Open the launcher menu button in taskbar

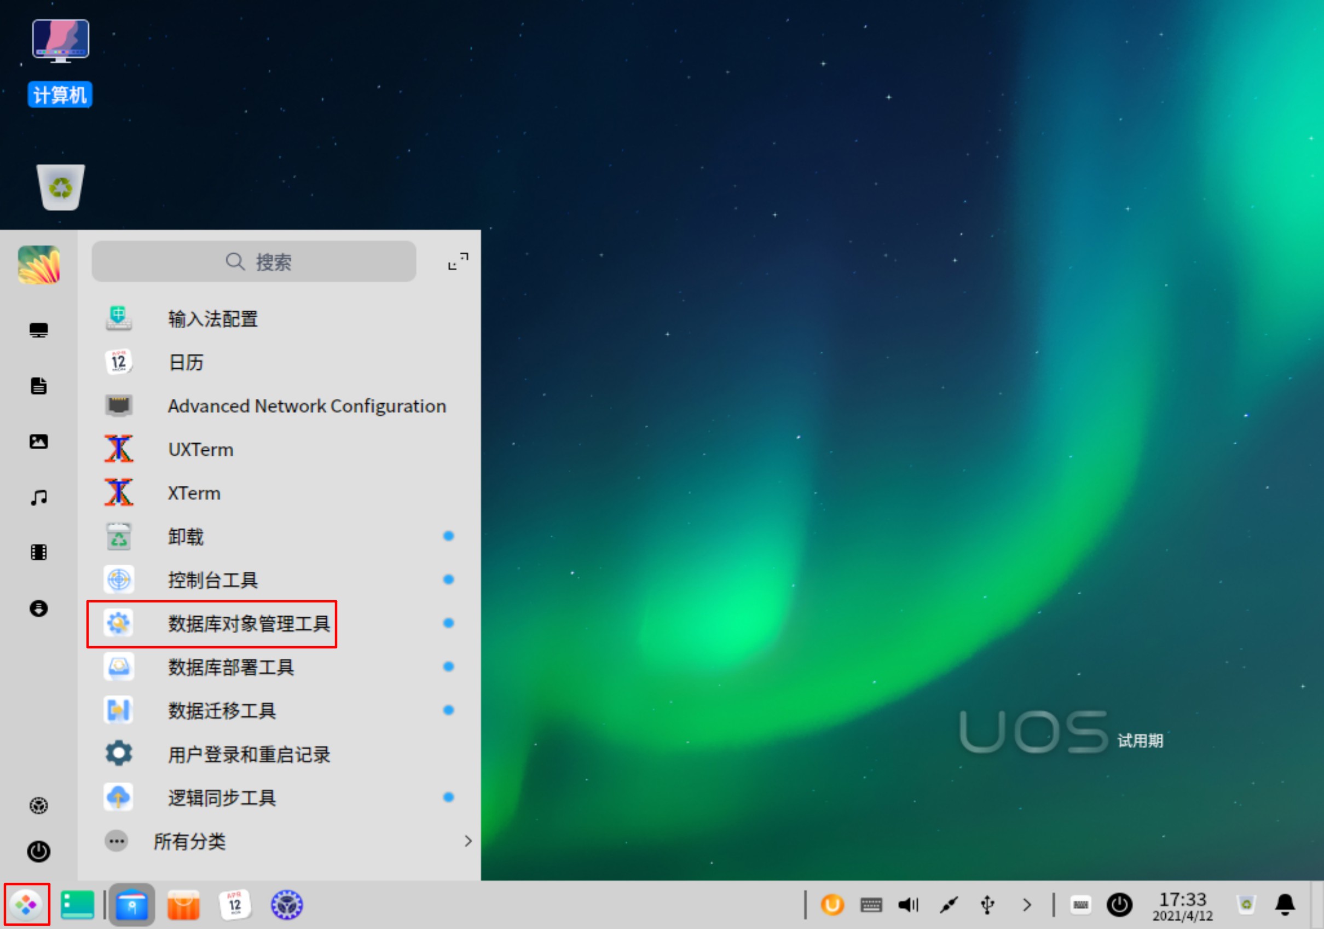26,904
